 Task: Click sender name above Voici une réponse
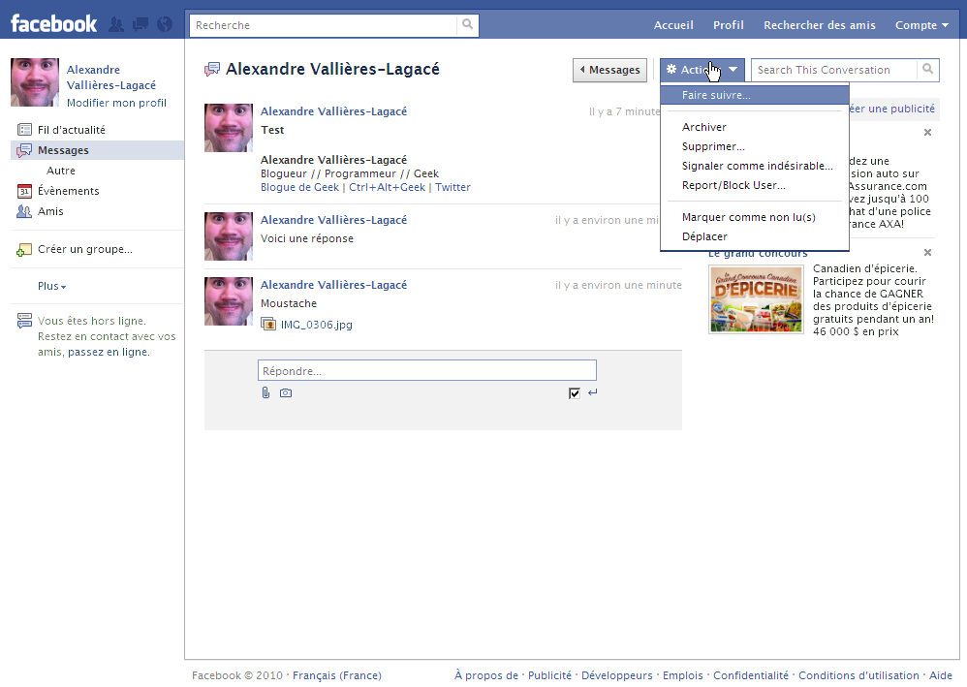point(333,220)
